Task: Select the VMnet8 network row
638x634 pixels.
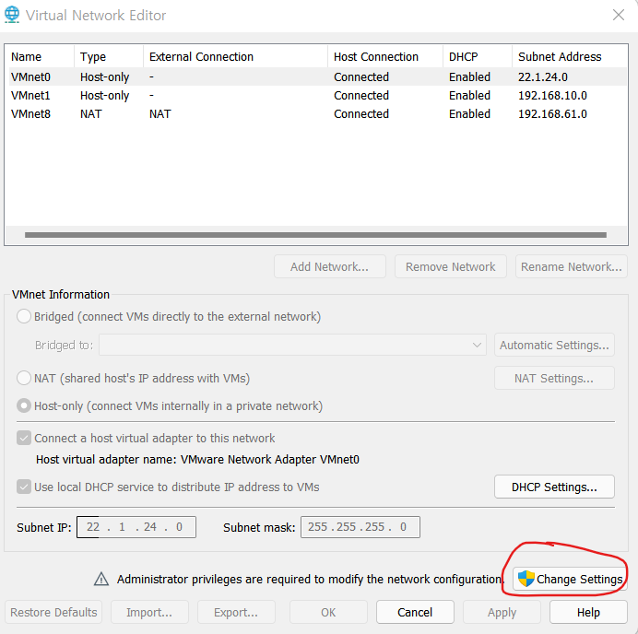Action: click(316, 114)
